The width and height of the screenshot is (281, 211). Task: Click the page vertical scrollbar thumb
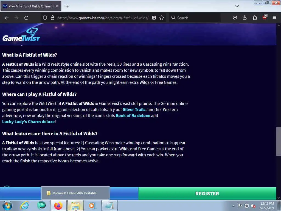click(x=279, y=141)
